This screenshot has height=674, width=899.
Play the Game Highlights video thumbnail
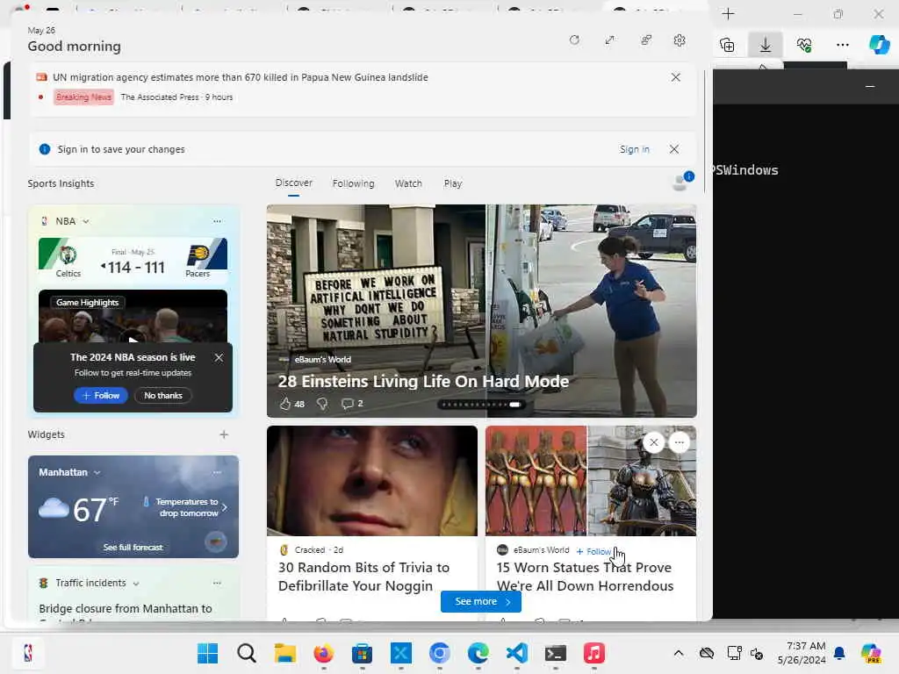pyautogui.click(x=133, y=338)
